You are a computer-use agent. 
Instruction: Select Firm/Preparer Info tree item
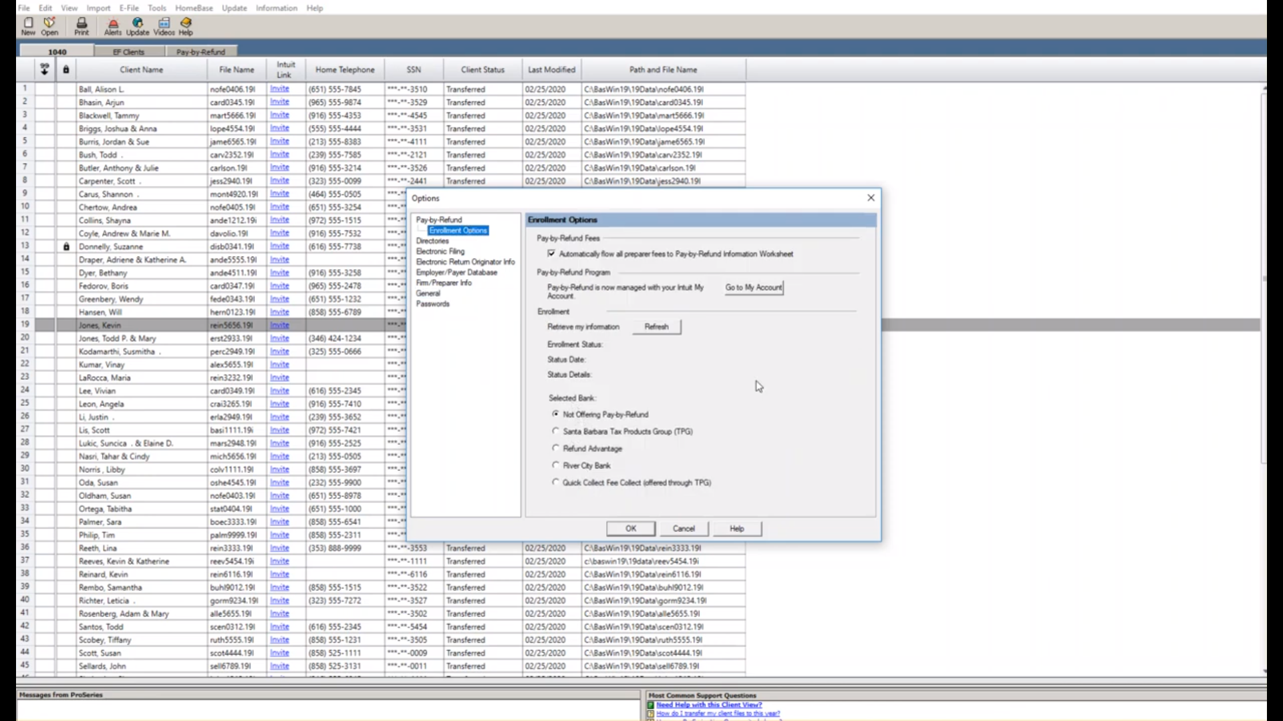(444, 283)
